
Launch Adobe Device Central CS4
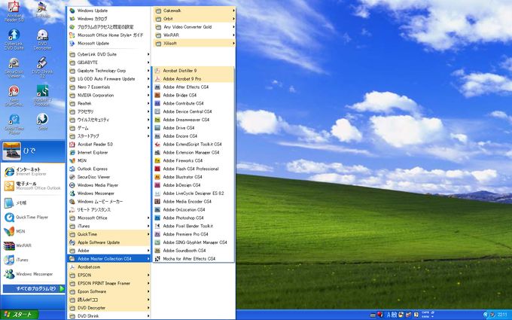click(194, 111)
